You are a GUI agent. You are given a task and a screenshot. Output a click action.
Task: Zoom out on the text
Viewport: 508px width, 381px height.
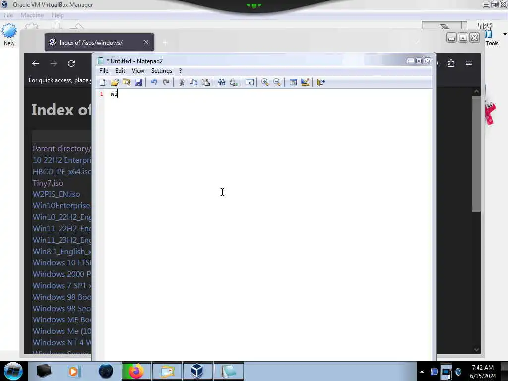click(277, 82)
